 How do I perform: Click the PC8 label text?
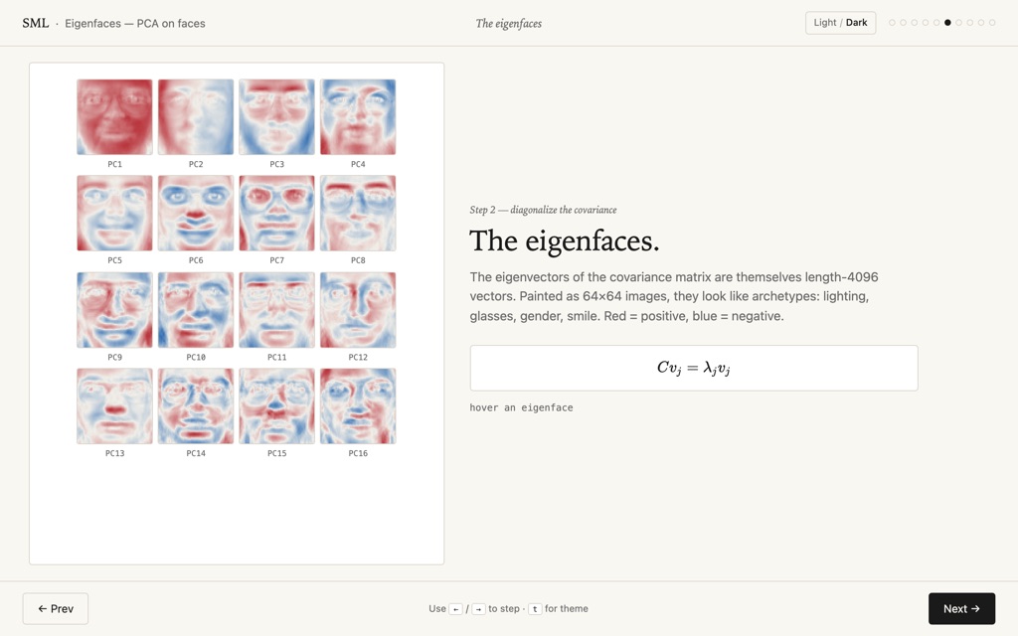[358, 260]
